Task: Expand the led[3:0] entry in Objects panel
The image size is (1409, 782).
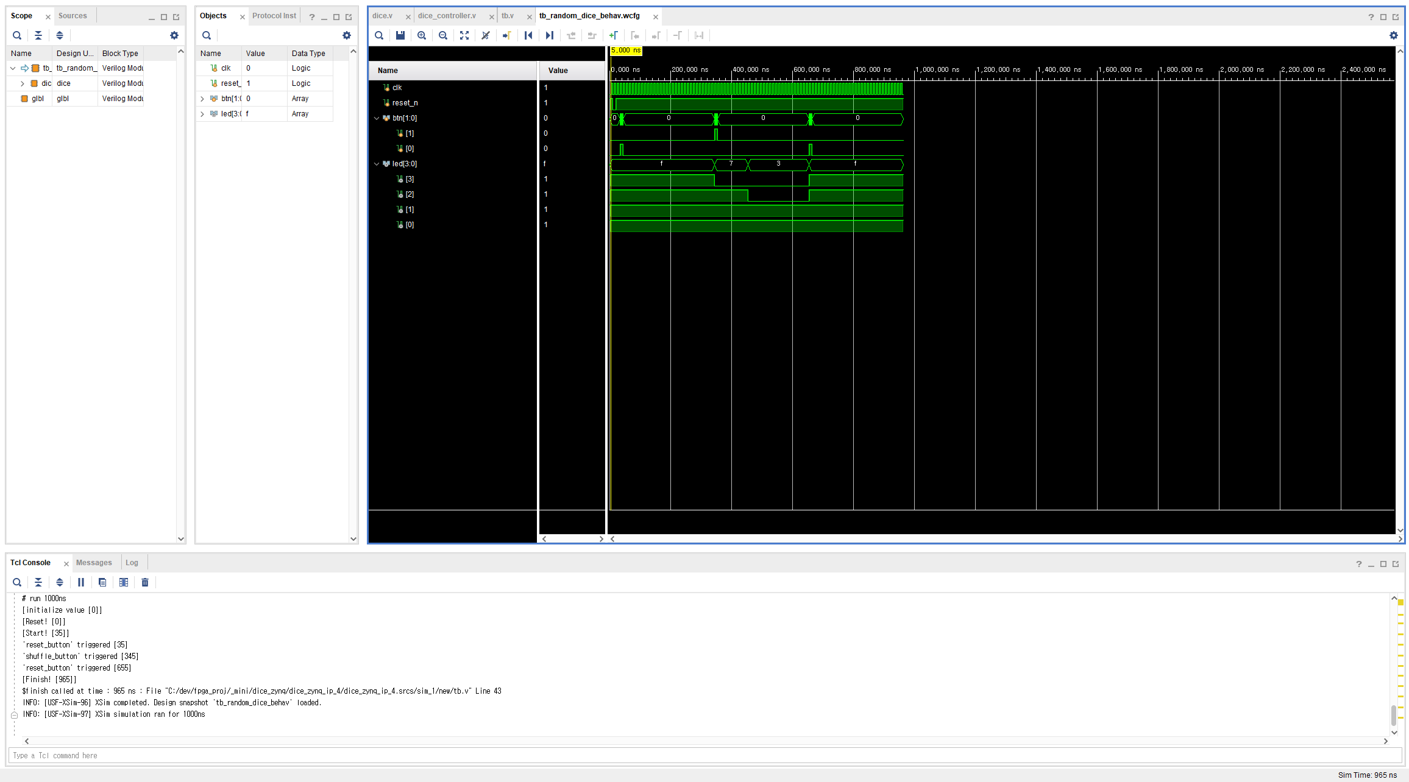Action: tap(202, 114)
